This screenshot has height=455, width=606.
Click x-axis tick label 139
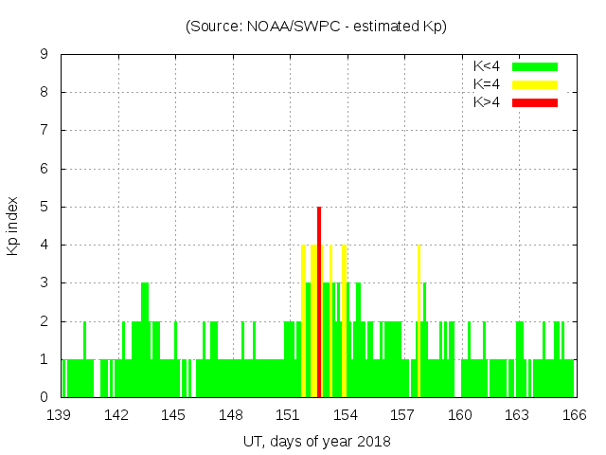(60, 415)
